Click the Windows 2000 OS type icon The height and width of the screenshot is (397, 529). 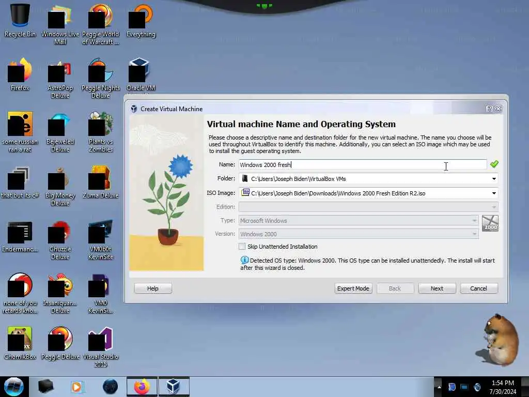(x=490, y=223)
